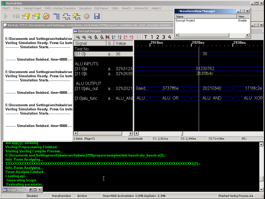Select marker 3 in the waveform toolbar
265x199 pixels.
pos(164,37)
